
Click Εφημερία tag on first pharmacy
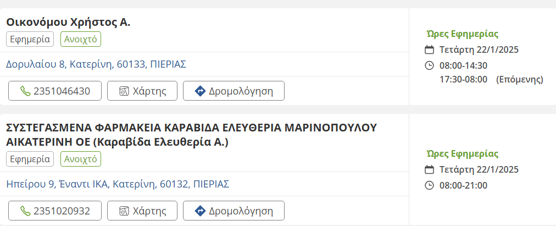pyautogui.click(x=30, y=40)
